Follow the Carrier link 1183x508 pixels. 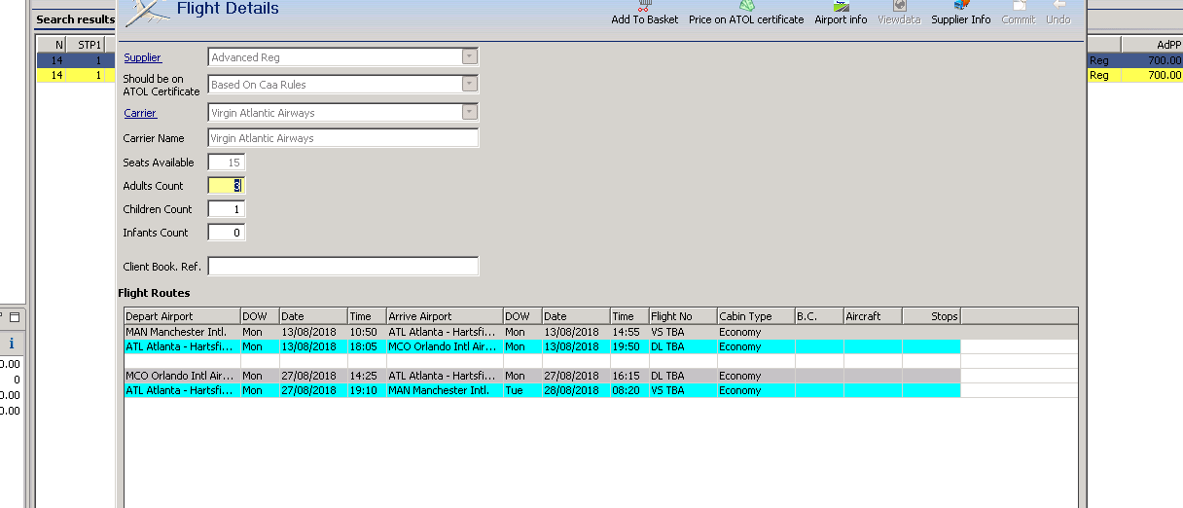[140, 113]
